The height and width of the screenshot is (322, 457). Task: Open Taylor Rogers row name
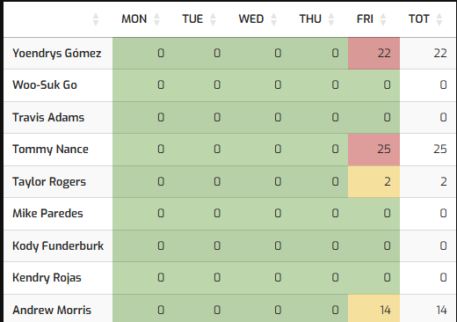coord(49,182)
